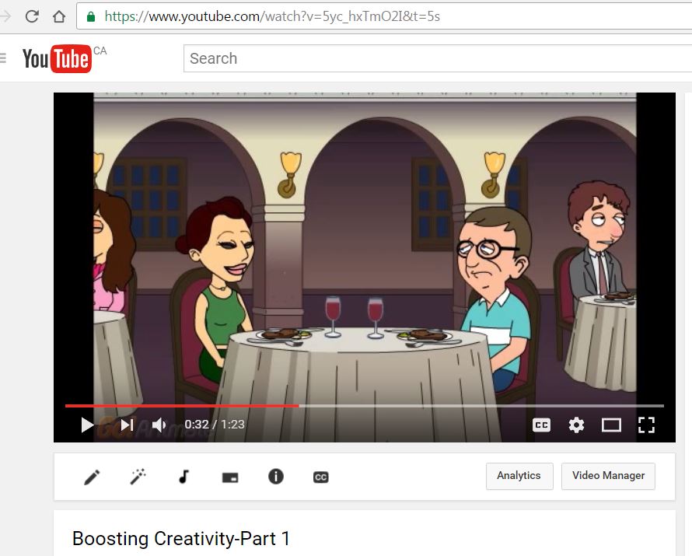Mute the video volume
This screenshot has height=556, width=692.
coord(159,425)
